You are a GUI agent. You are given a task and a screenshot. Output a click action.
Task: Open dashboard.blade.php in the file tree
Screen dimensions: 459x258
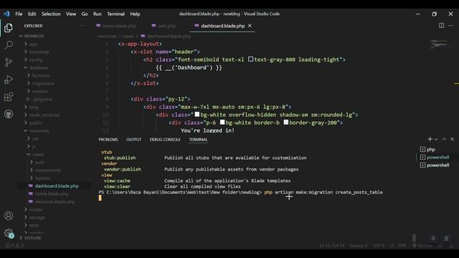(x=57, y=186)
